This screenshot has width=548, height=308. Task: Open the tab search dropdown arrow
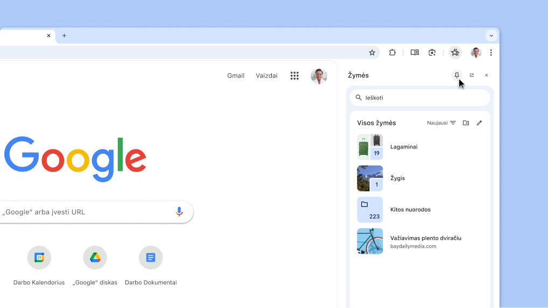491,35
